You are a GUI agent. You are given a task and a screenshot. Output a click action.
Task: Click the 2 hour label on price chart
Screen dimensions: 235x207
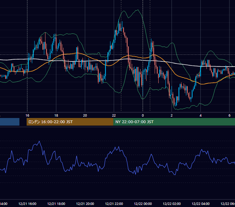pyautogui.click(x=172, y=116)
